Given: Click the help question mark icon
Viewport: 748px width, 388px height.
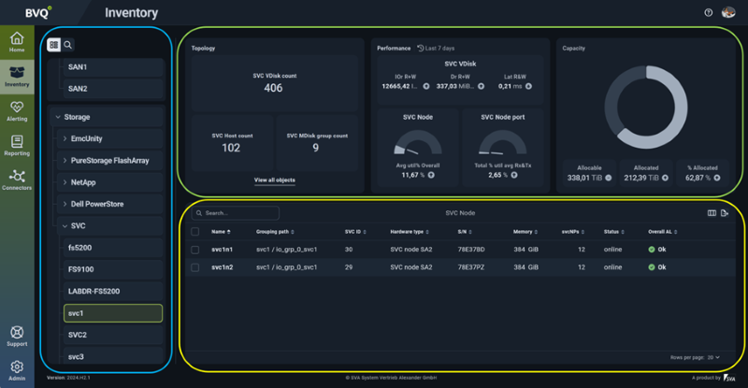Looking at the screenshot, I should point(708,13).
